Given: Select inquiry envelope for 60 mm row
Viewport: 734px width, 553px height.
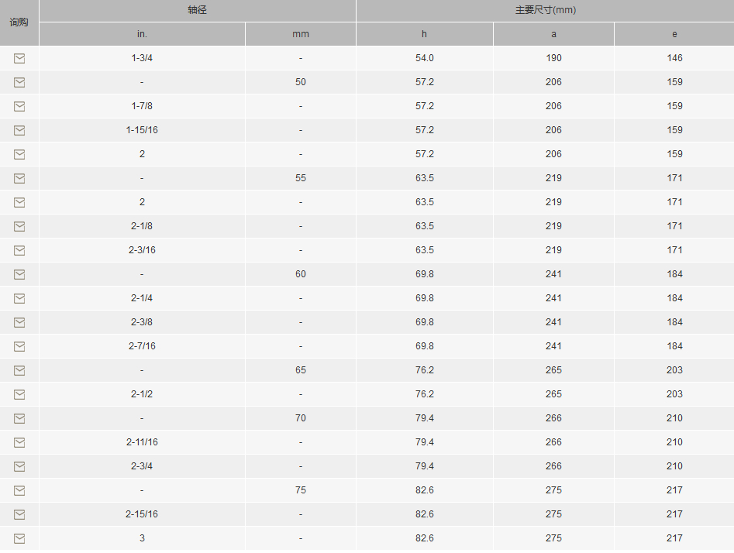Looking at the screenshot, I should pos(19,274).
